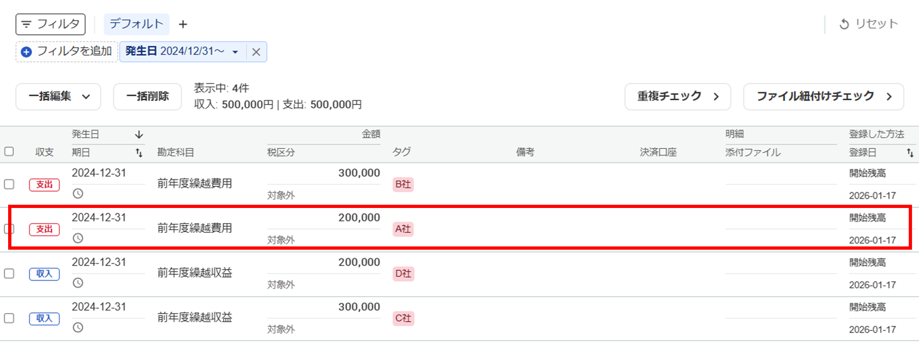The image size is (919, 345).
Task: Sort by 登録日 using sort arrows
Action: [x=910, y=153]
